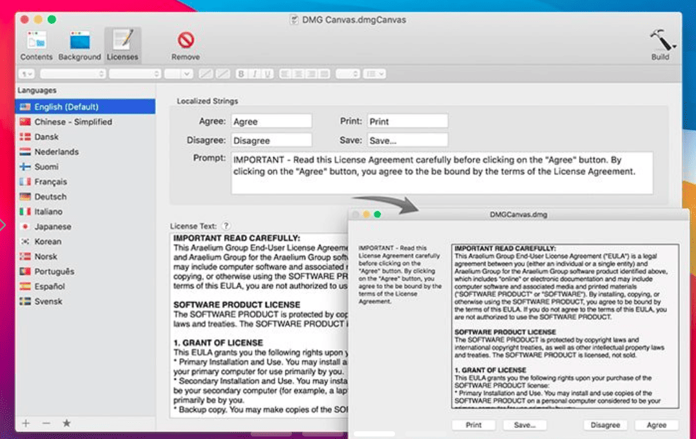Switch to the Background toolbar section

[x=79, y=45]
